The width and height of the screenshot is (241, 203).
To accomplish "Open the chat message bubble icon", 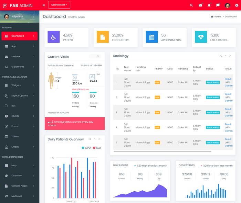I will point(218,5).
